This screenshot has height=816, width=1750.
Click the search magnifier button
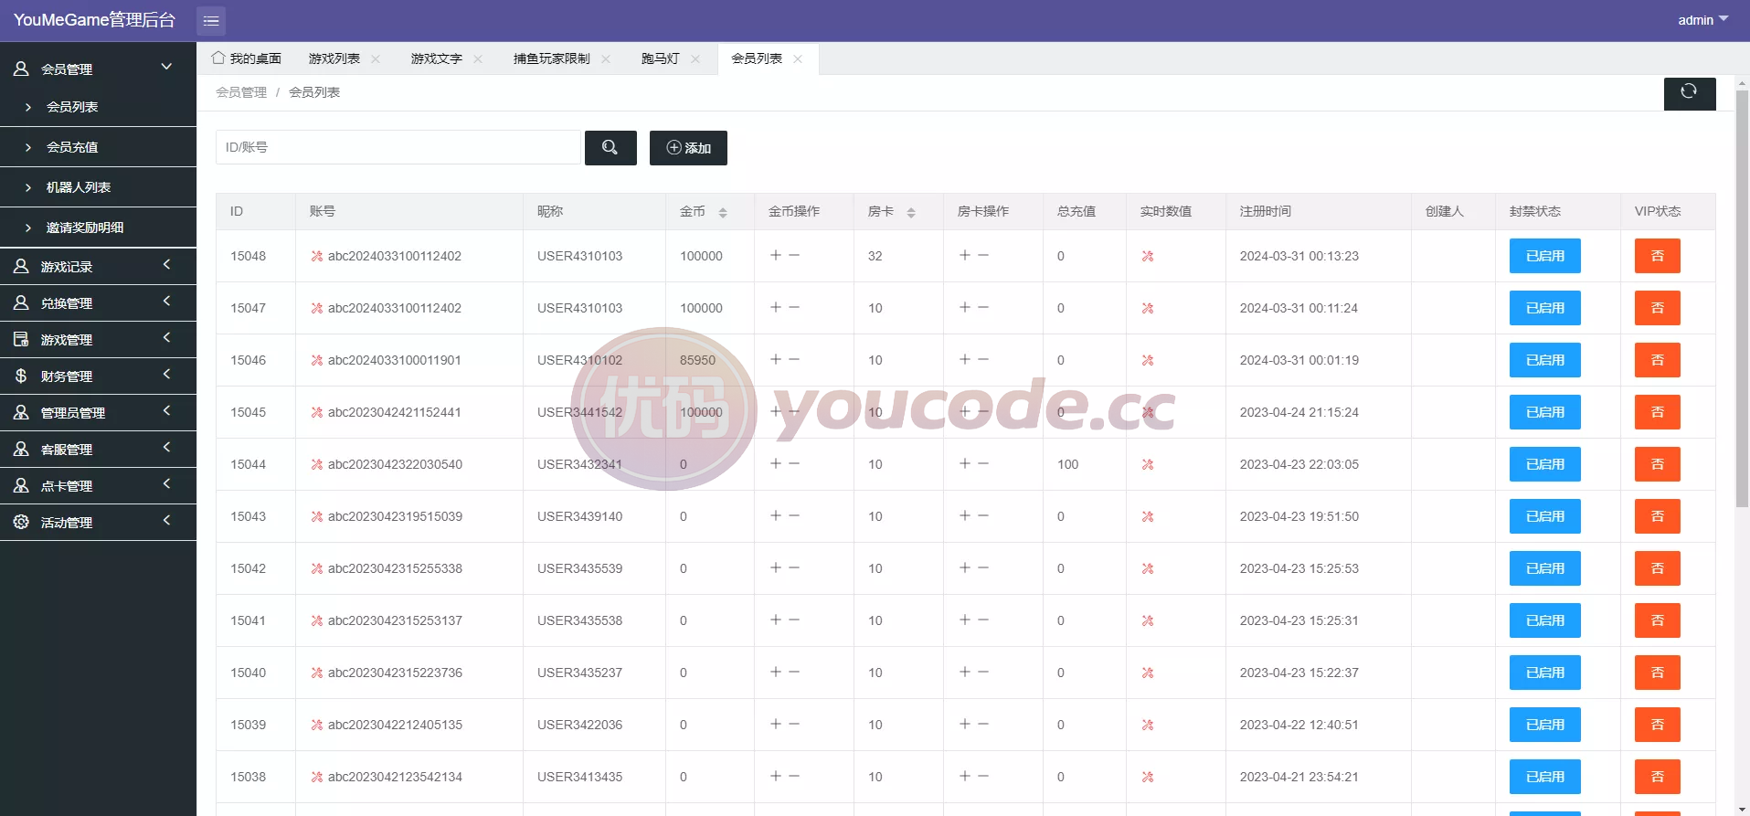pos(610,148)
